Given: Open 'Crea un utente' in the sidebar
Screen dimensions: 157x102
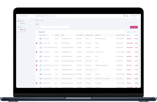Looking at the screenshot, I should coord(23,32).
